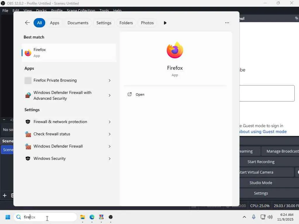Switch to Folders search filter
Image resolution: width=299 pixels, height=224 pixels.
point(126,23)
